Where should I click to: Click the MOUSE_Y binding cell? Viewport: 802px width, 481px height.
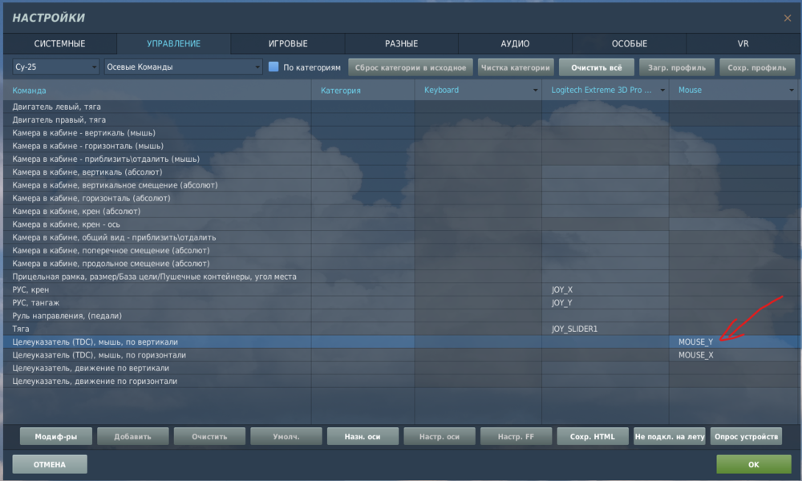pos(734,342)
